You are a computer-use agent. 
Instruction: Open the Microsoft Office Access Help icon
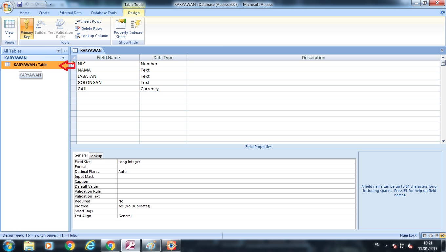[442, 12]
